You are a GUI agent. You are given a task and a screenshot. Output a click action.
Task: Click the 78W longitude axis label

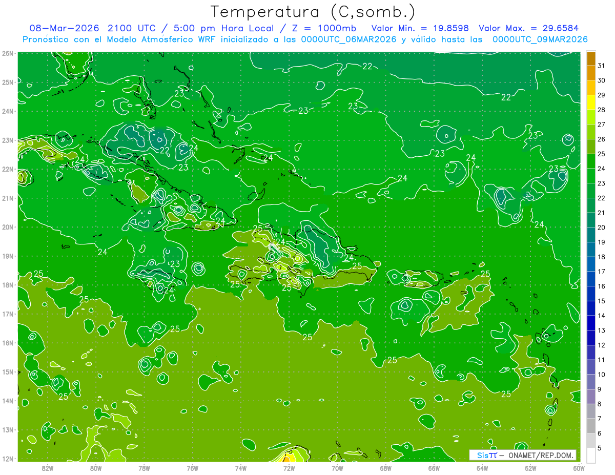tap(144, 468)
